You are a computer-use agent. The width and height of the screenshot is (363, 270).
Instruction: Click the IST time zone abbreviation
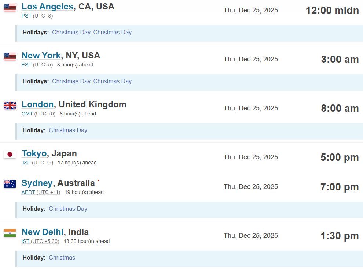pos(25,241)
